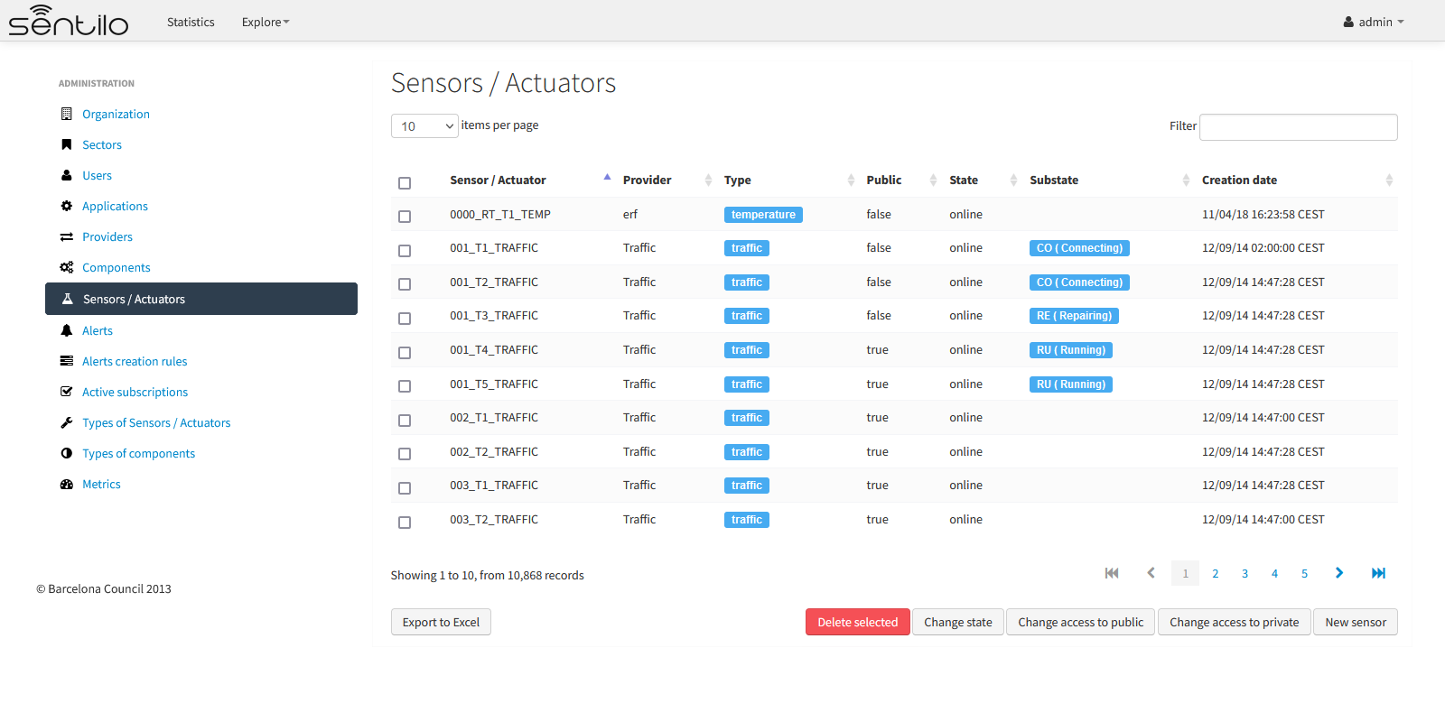Check the 002_T1_TRAFFIC row checkbox

405,421
